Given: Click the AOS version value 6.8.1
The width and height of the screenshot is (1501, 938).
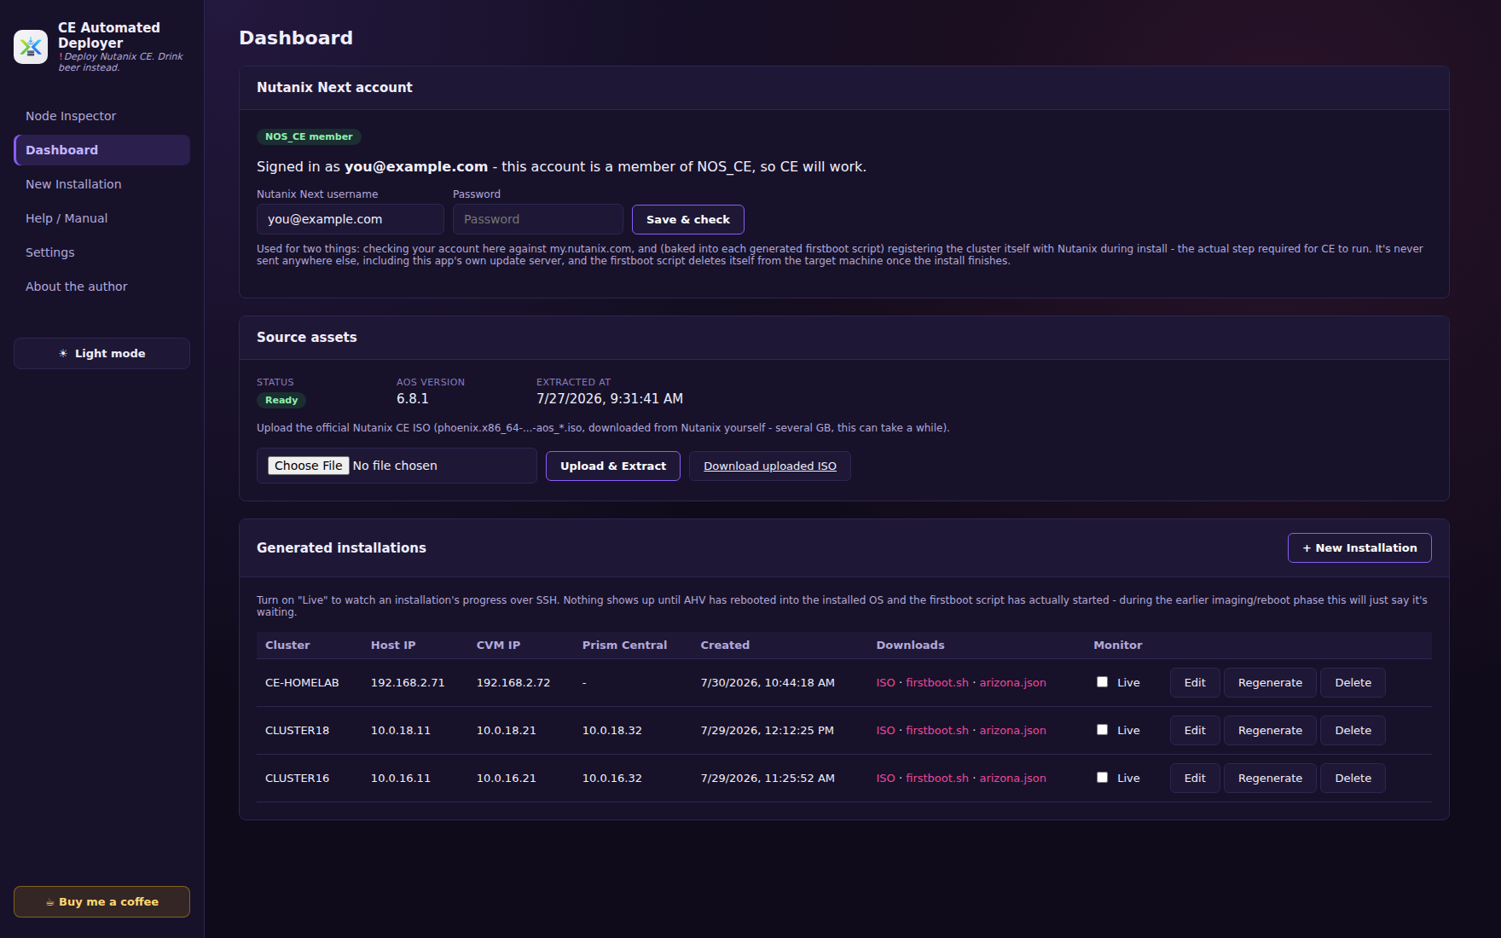Looking at the screenshot, I should coord(413,399).
